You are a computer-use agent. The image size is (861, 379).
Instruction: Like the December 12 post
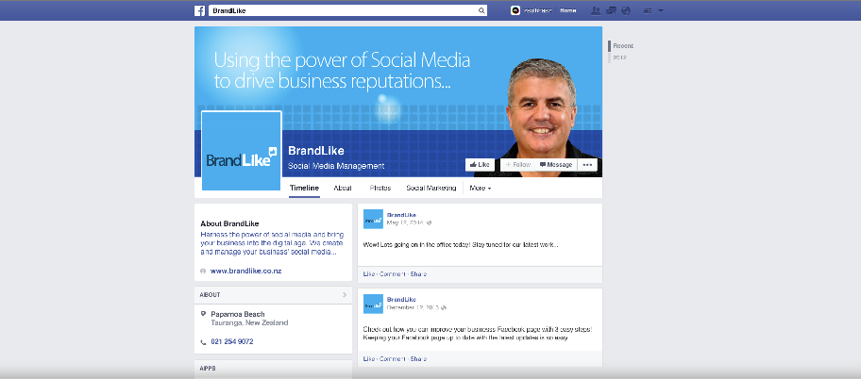(x=368, y=358)
